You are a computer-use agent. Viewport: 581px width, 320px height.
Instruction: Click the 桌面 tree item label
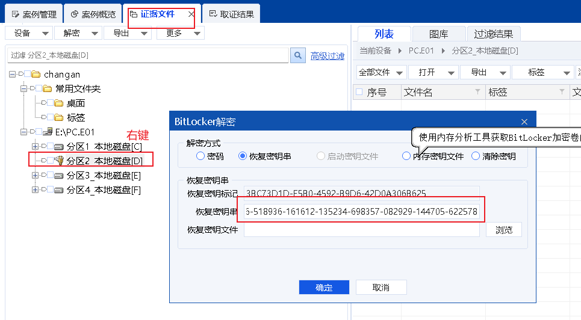pyautogui.click(x=76, y=103)
